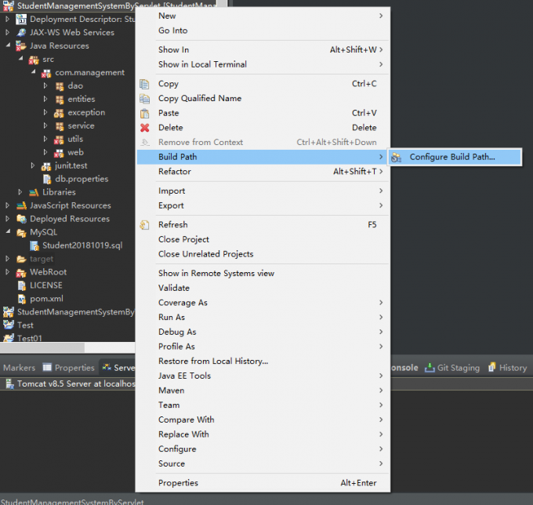
Task: Select db.properties file in tree
Action: pyautogui.click(x=82, y=179)
